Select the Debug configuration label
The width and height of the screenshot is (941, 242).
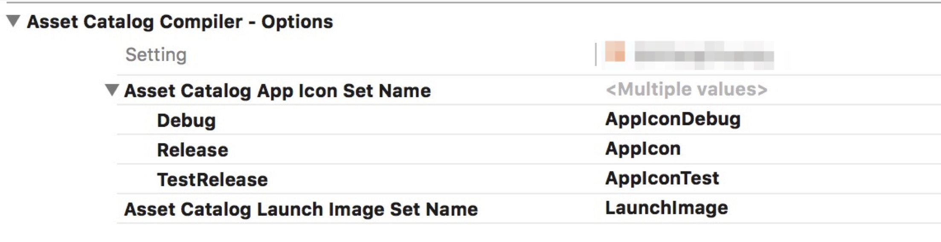click(x=186, y=121)
